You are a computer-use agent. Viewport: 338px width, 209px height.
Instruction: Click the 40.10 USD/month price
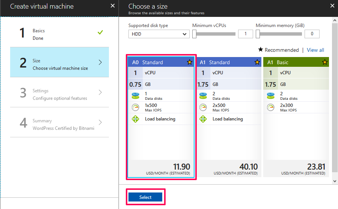tap(249, 167)
